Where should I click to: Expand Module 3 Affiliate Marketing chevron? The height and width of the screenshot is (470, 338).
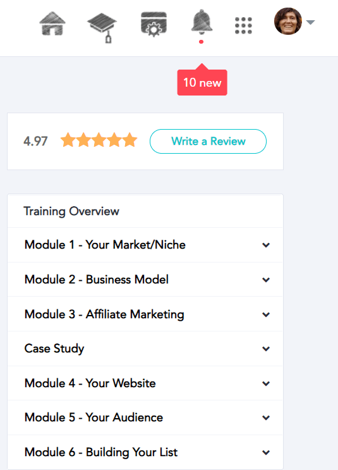pos(266,314)
